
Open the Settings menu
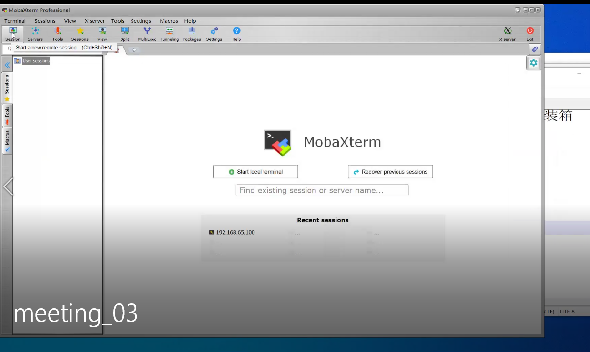(141, 21)
